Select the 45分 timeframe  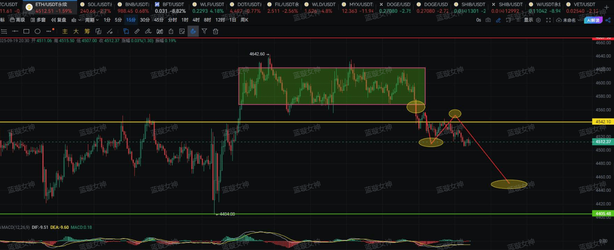(x=159, y=20)
